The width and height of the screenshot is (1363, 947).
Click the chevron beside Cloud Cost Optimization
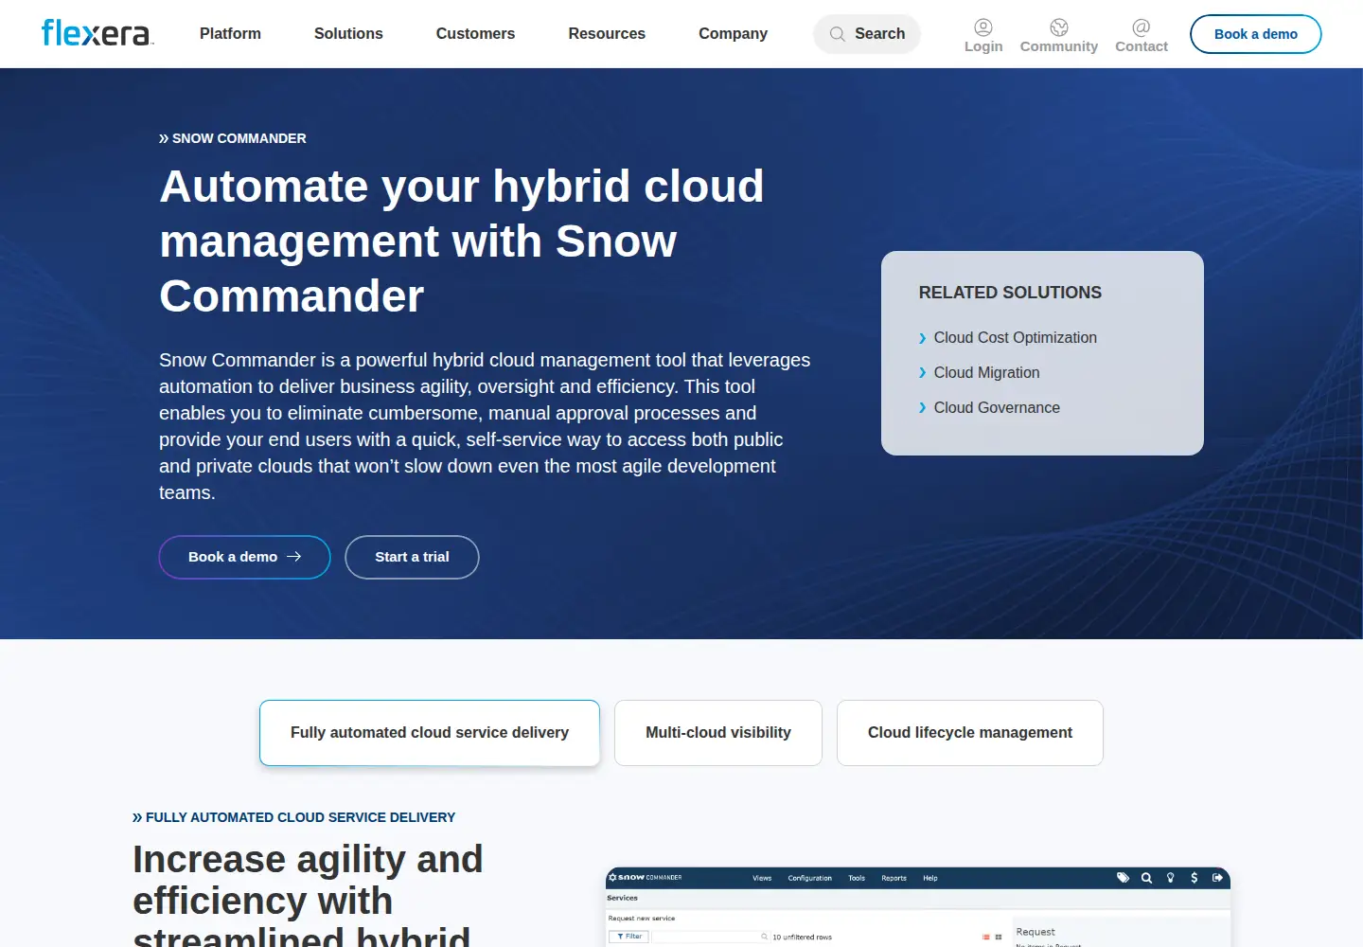923,338
